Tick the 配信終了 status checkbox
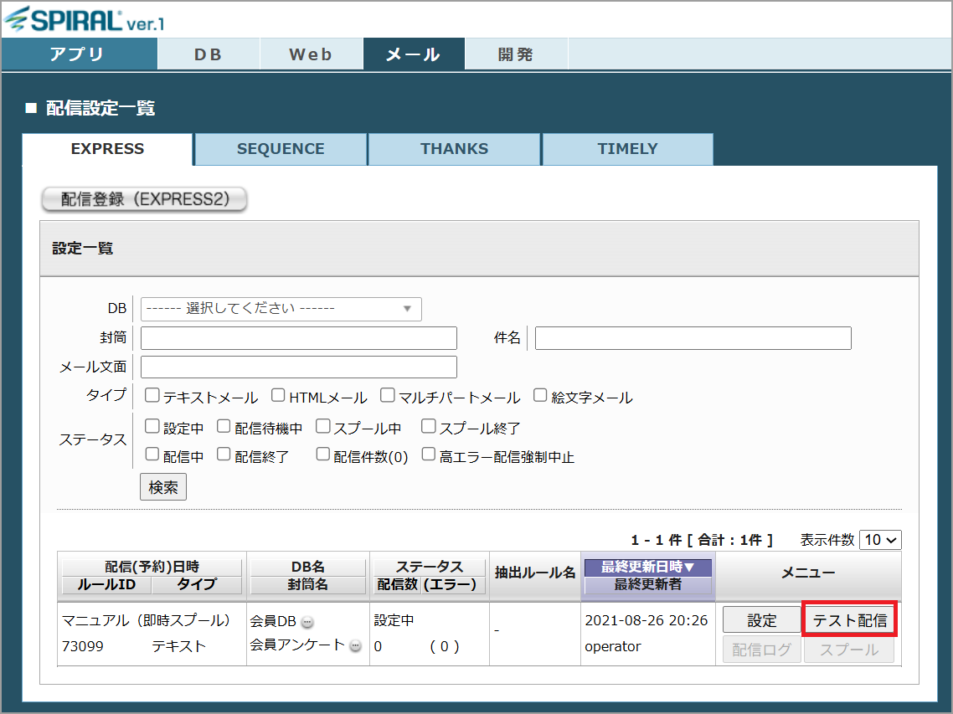 click(224, 455)
